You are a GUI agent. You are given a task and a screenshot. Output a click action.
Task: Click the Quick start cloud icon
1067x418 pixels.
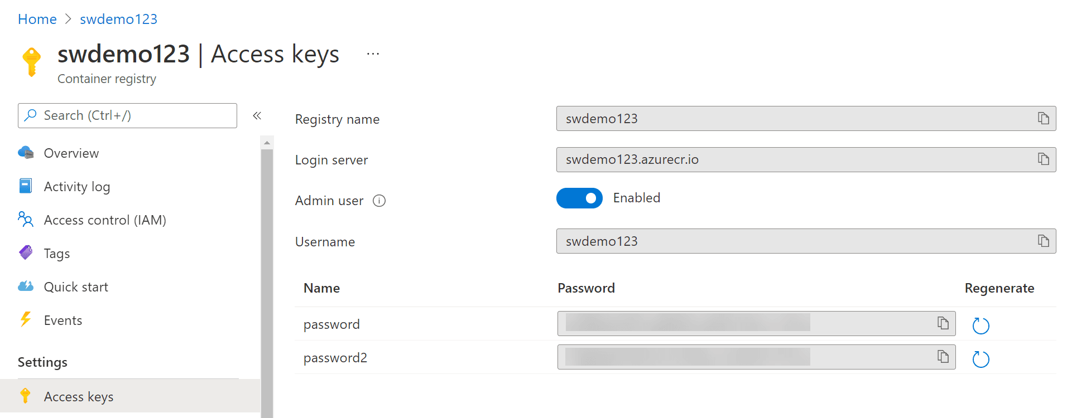tap(26, 286)
